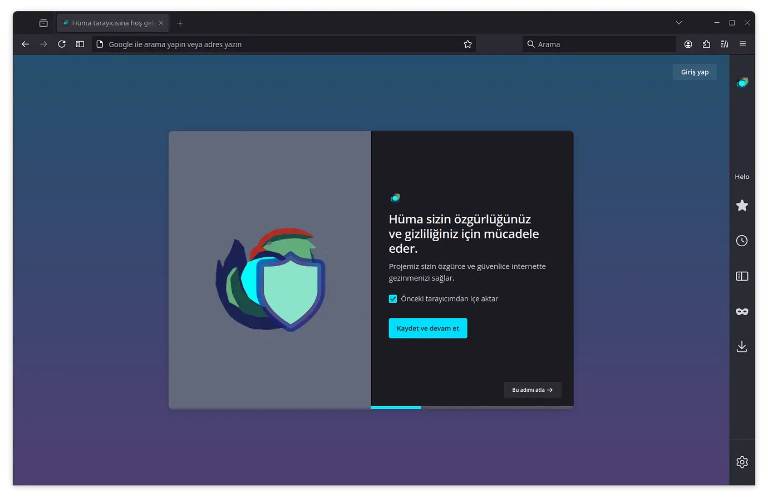
Task: Click the onboarding progress bar
Action: pyautogui.click(x=472, y=407)
